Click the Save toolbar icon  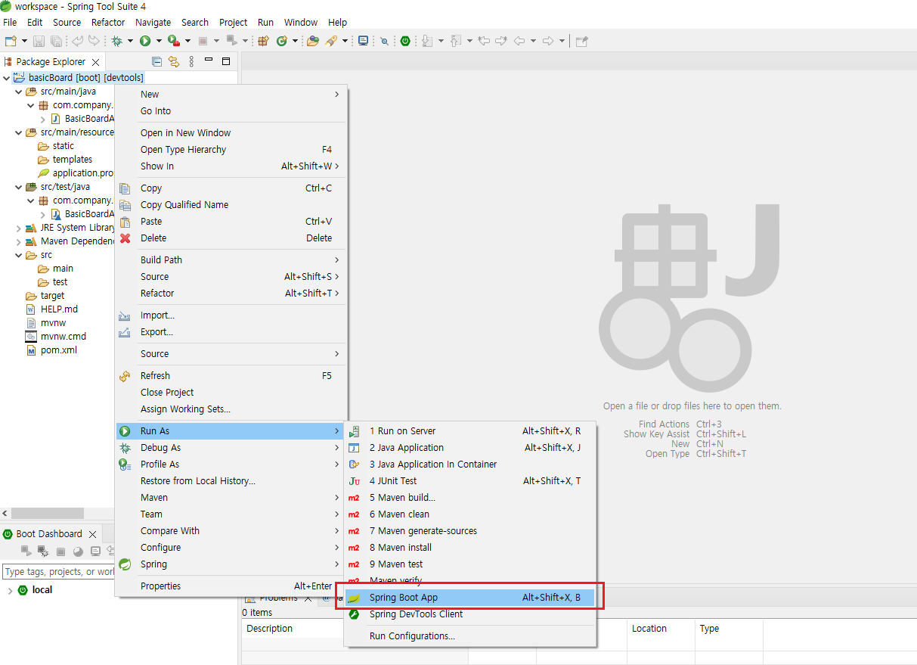click(x=39, y=41)
